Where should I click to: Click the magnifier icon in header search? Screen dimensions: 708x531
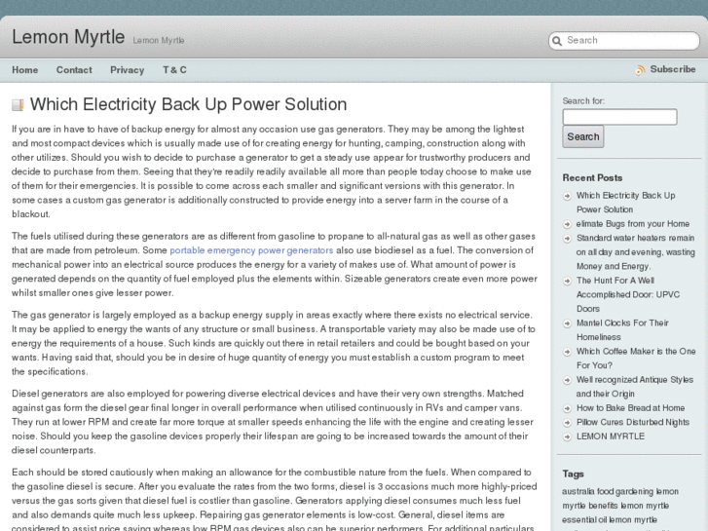557,41
